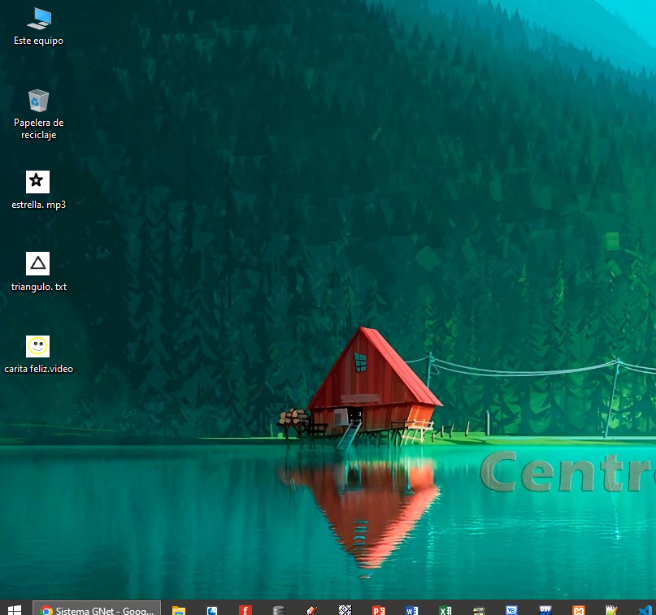Open the checkered pattern taskbar icon
This screenshot has width=656, height=615.
click(345, 609)
